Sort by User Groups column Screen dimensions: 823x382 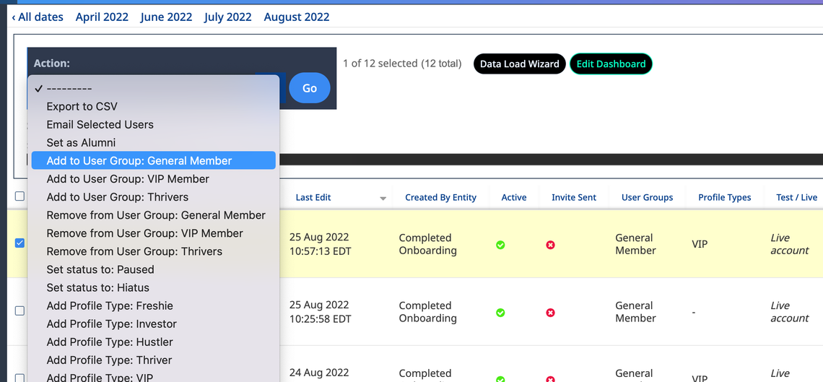(x=647, y=197)
